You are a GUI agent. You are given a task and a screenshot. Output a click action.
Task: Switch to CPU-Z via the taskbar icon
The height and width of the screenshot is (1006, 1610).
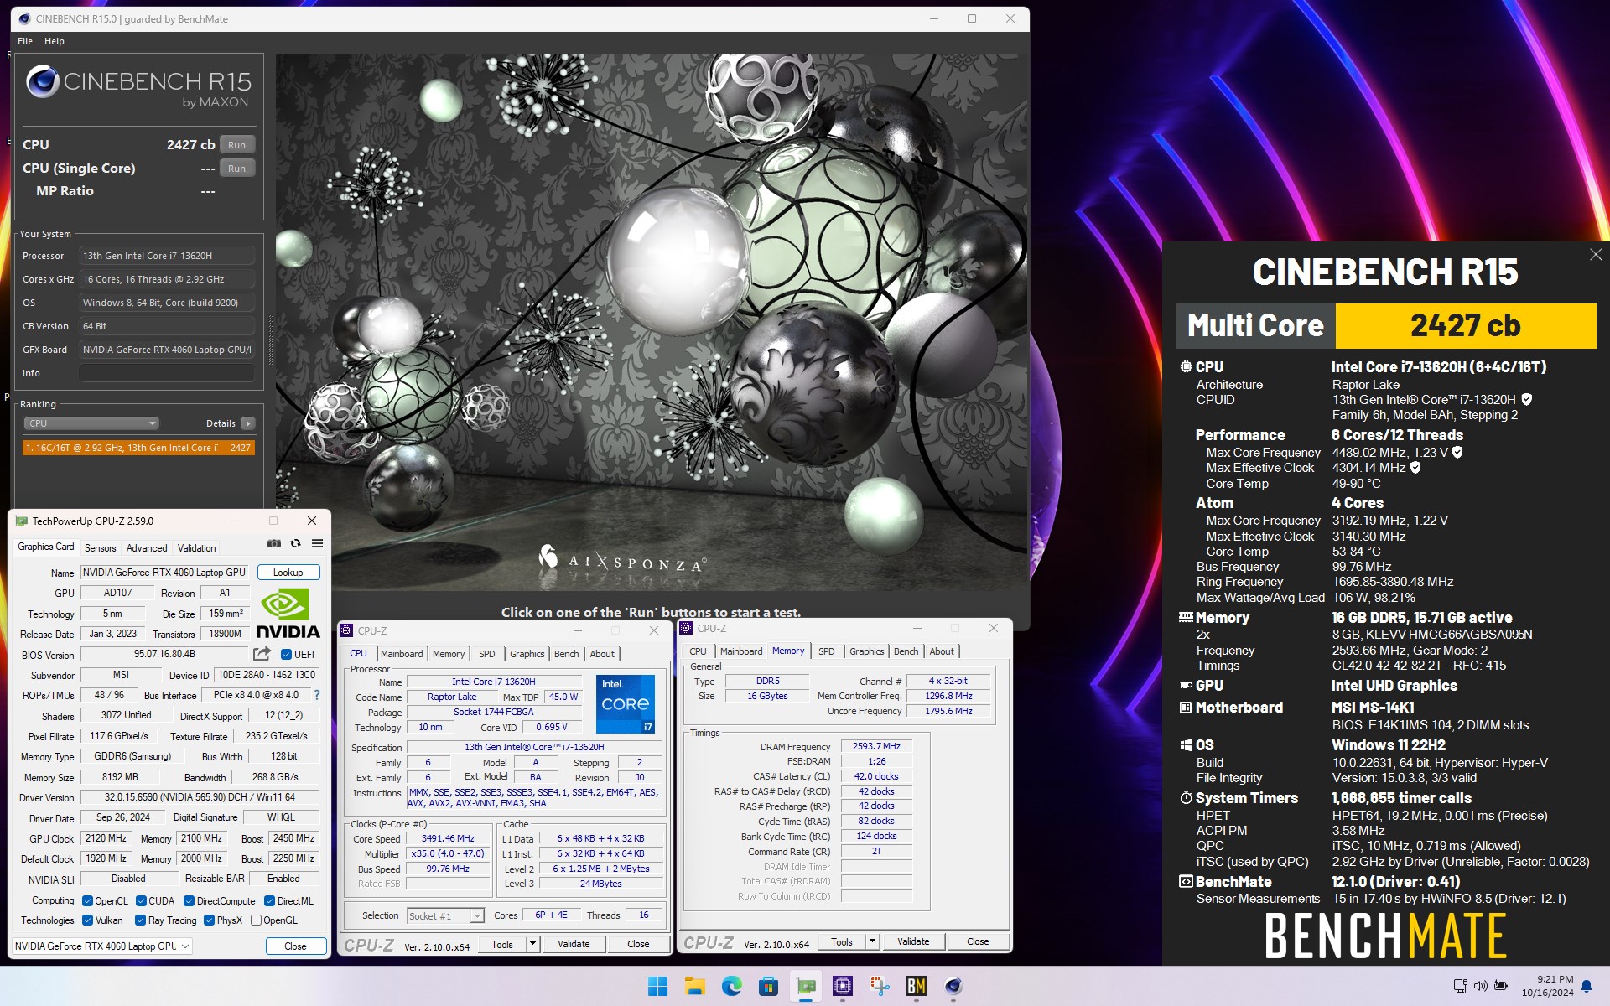843,987
